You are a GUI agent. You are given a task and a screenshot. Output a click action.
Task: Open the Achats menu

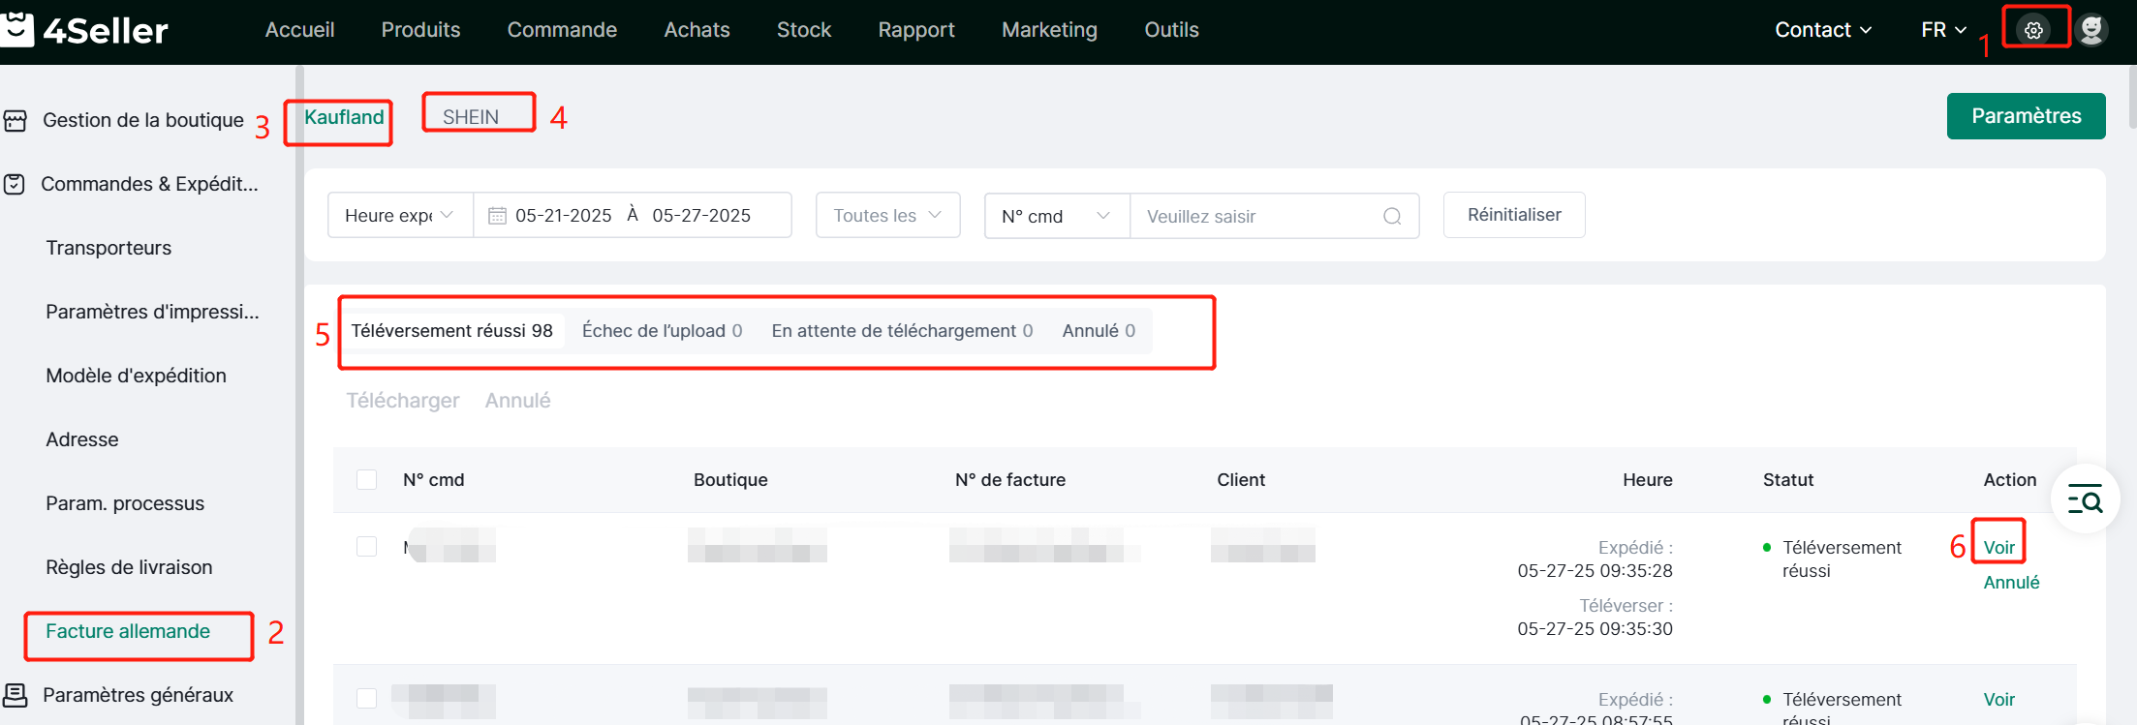(697, 30)
